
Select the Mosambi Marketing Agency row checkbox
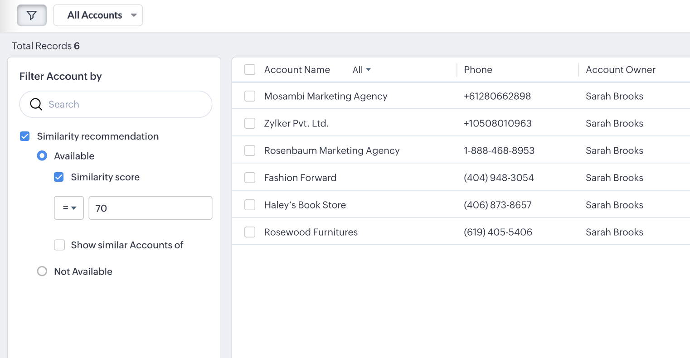250,96
